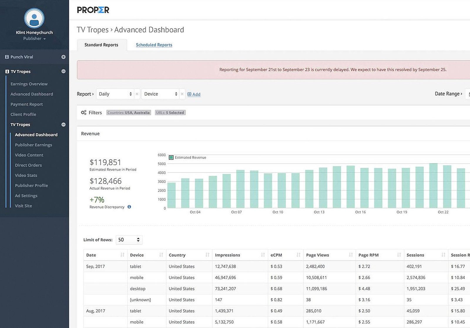This screenshot has height=328, width=470.
Task: Select the Standard Reports tab
Action: coord(101,45)
